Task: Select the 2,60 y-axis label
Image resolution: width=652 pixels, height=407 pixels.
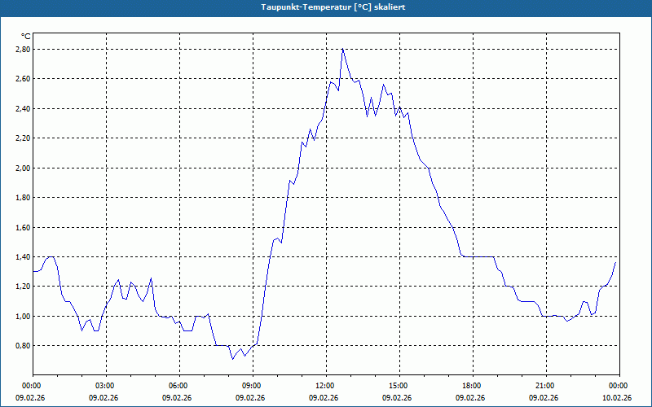Action: 23,79
